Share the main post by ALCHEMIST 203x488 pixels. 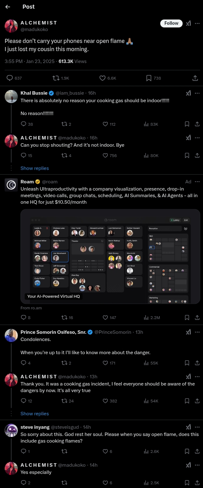click(x=195, y=78)
